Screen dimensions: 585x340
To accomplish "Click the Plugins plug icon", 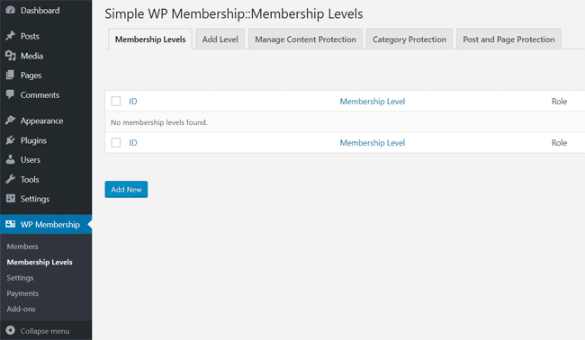I will pyautogui.click(x=11, y=140).
